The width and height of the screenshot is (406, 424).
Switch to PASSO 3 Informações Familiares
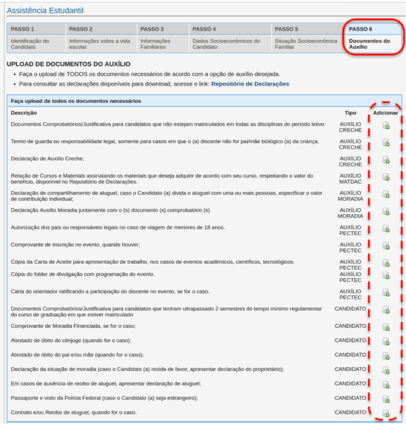point(163,38)
